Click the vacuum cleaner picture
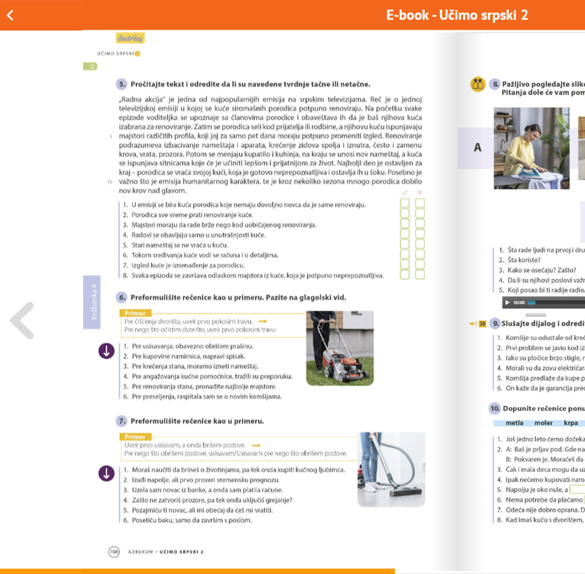The image size is (585, 574). point(391,469)
